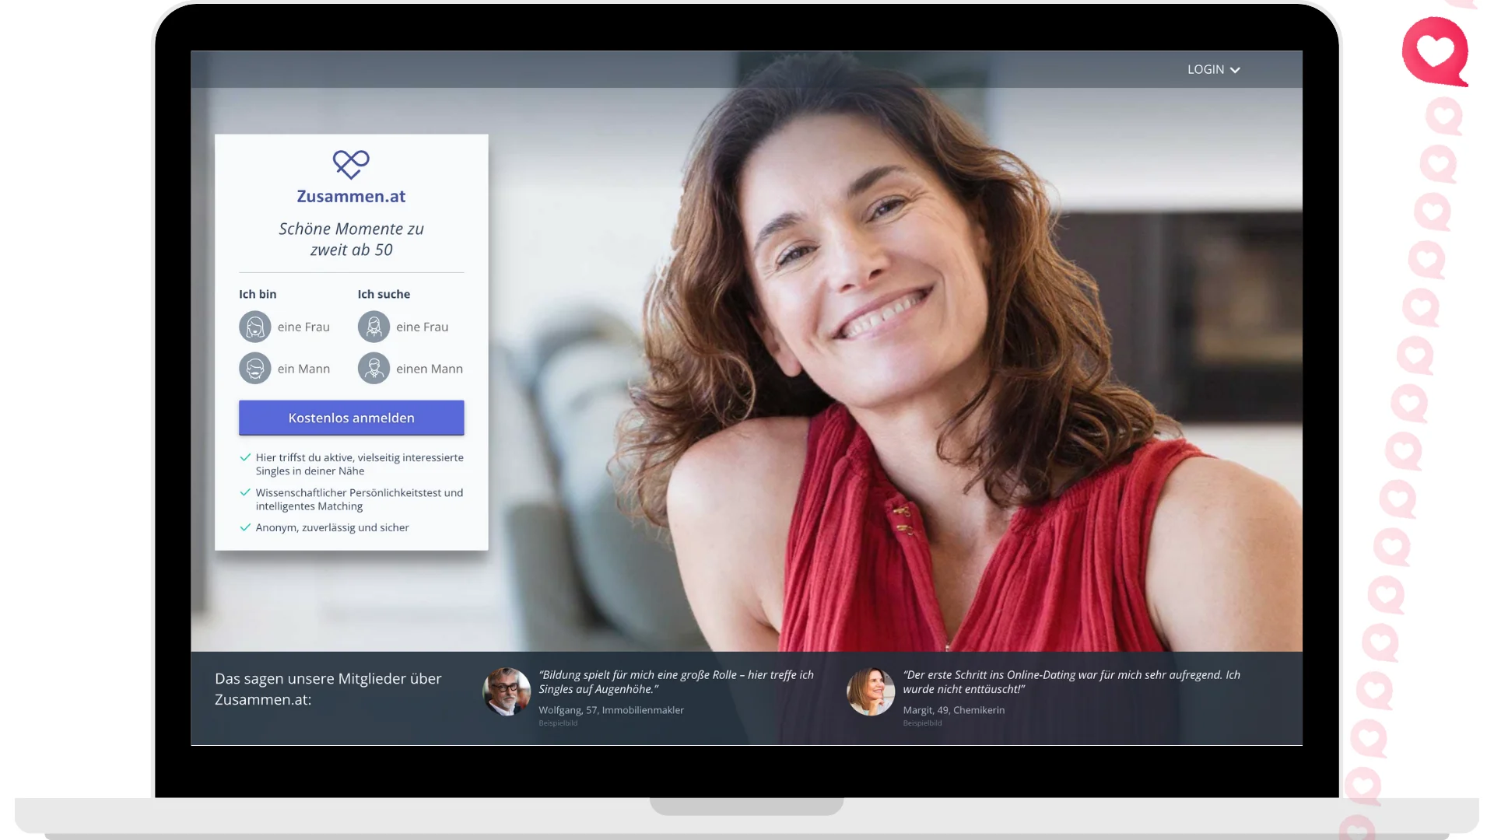
Task: Click text 'Hier triffst du aktive, vielseitig interessierte Singles'
Action: [x=359, y=464]
